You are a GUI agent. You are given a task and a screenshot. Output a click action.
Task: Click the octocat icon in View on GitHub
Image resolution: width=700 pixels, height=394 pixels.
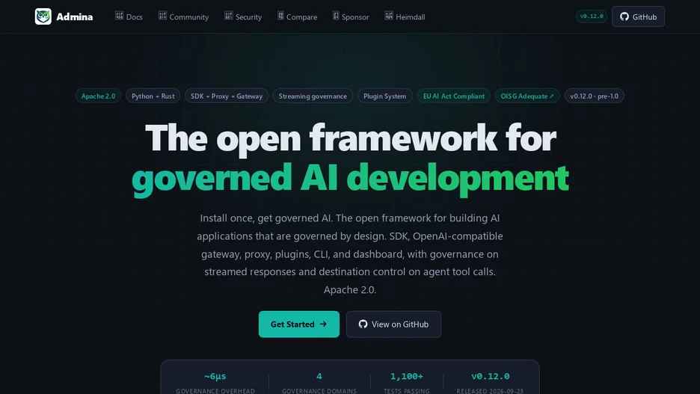(x=363, y=324)
